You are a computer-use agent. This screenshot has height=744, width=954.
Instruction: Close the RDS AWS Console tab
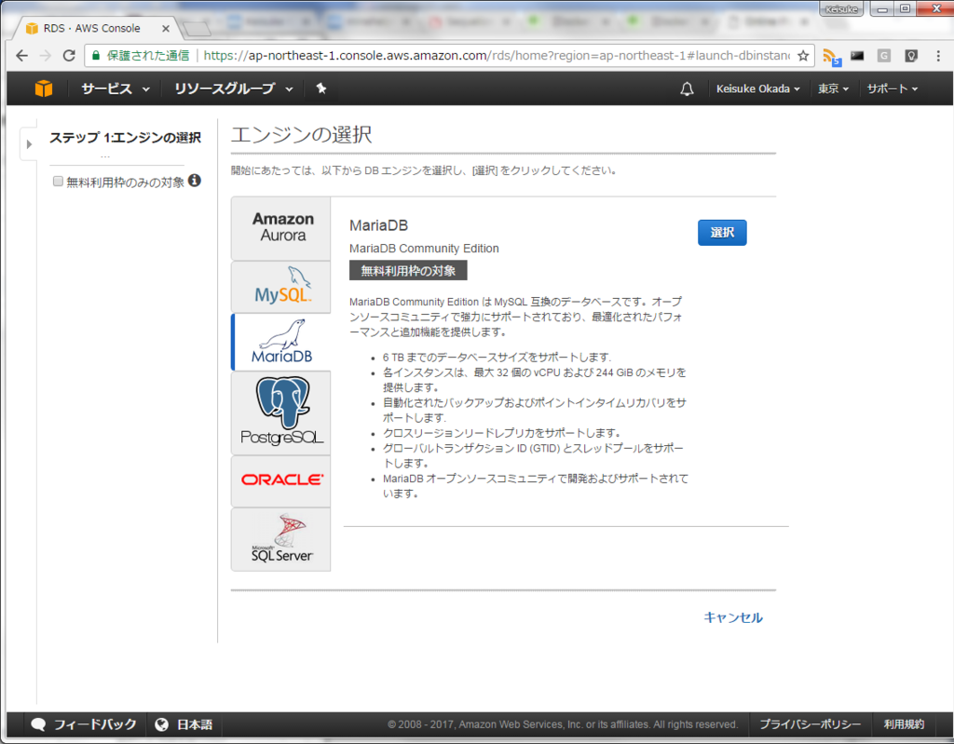(166, 28)
